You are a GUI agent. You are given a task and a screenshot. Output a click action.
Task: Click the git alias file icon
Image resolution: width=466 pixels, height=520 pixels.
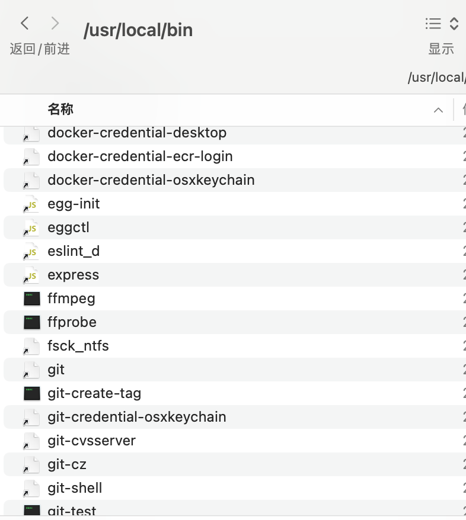[31, 370]
